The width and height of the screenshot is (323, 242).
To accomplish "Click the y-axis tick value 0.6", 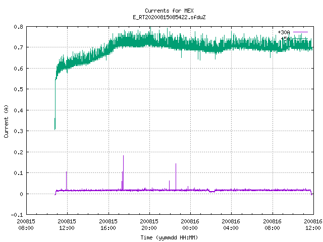I will coord(18,69).
